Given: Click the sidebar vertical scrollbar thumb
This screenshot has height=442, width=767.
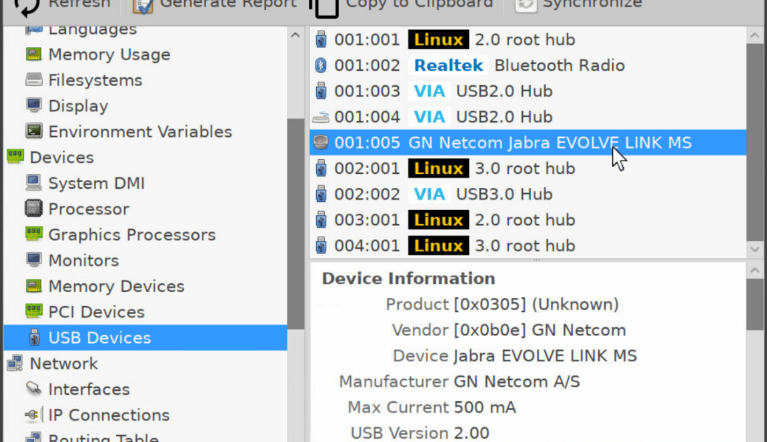Looking at the screenshot, I should [x=295, y=224].
